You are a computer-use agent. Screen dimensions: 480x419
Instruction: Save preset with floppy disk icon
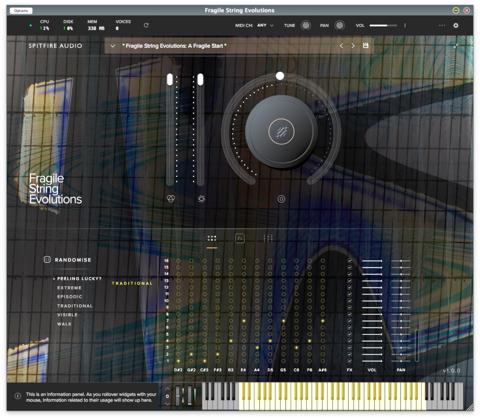coord(366,45)
